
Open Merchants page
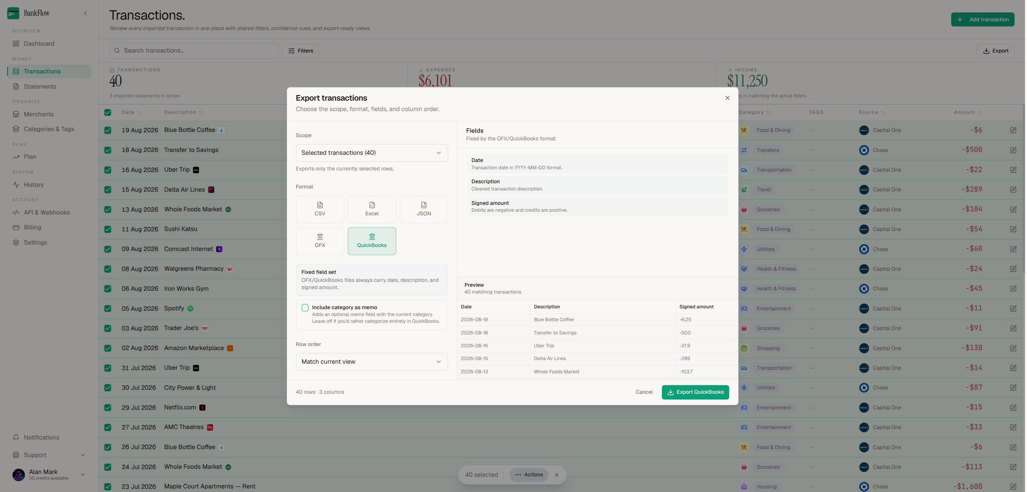(x=49, y=114)
